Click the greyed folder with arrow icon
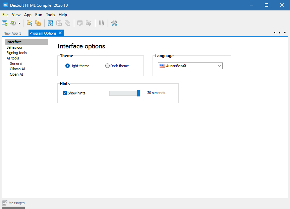The height and width of the screenshot is (209, 290). click(x=89, y=23)
